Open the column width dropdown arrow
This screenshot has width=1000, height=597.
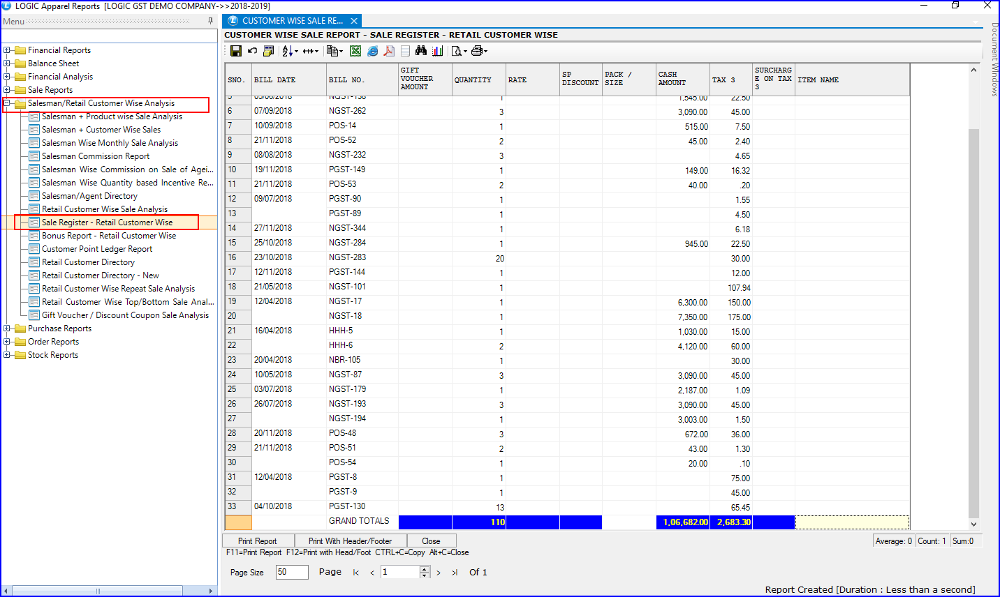pos(316,51)
